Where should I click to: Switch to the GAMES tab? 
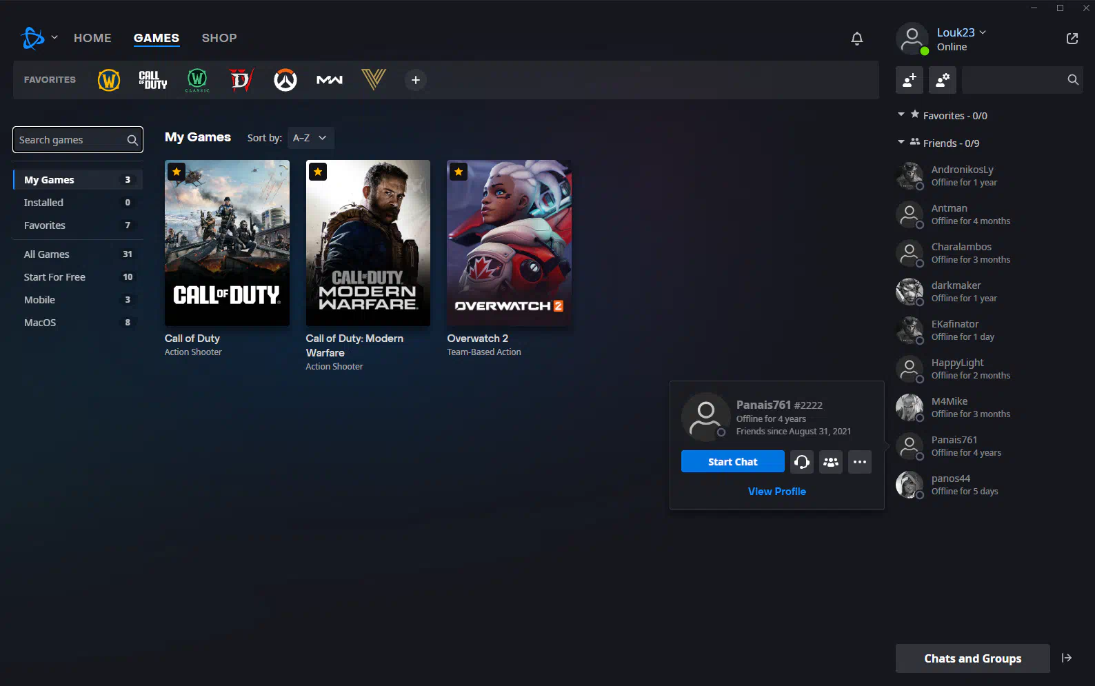157,38
